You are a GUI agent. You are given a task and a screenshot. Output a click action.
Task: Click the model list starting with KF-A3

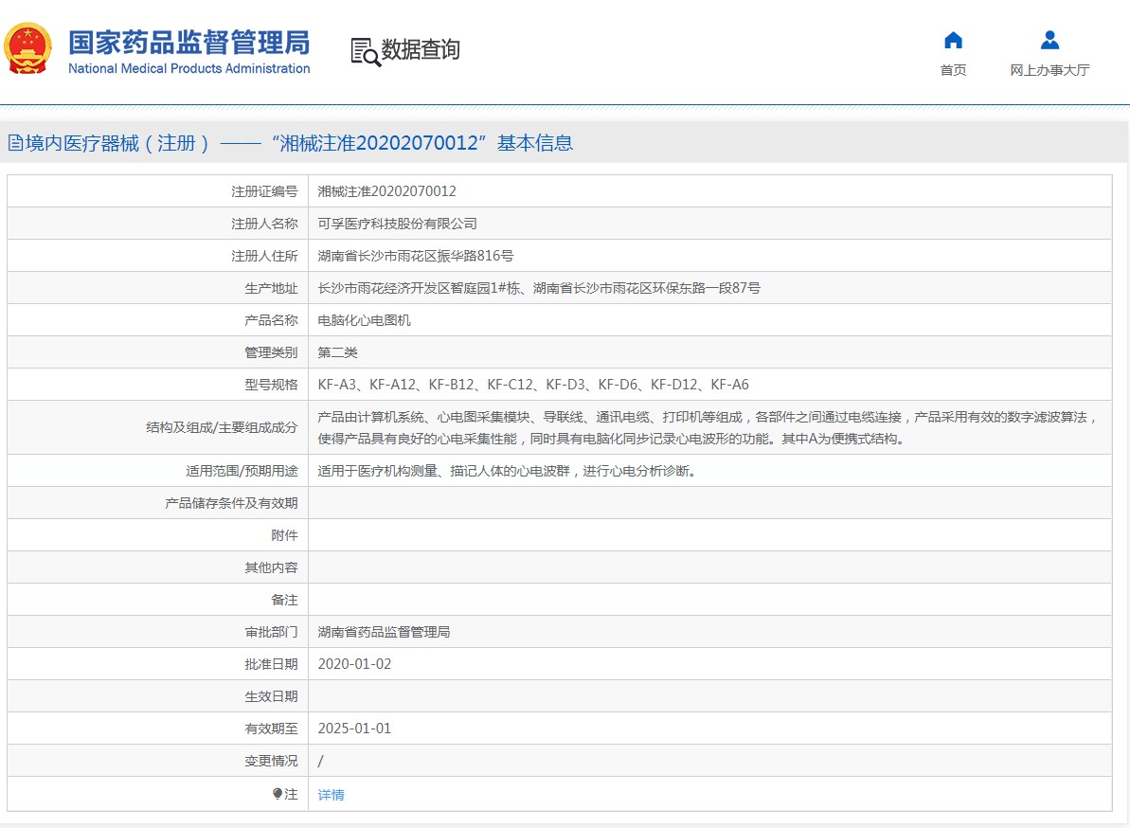click(x=532, y=385)
